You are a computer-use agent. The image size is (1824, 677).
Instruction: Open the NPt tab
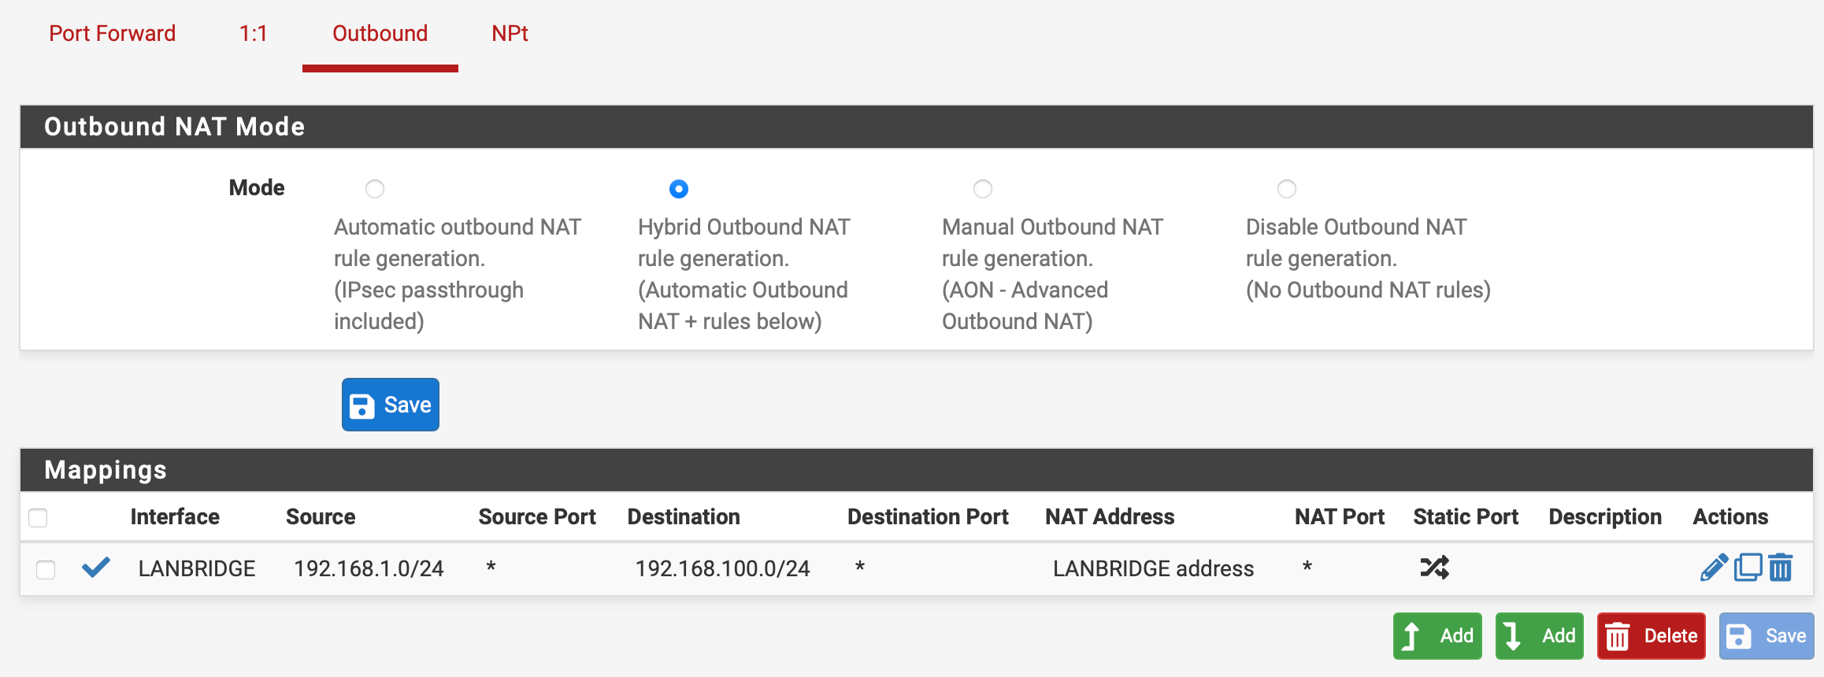[x=510, y=34]
